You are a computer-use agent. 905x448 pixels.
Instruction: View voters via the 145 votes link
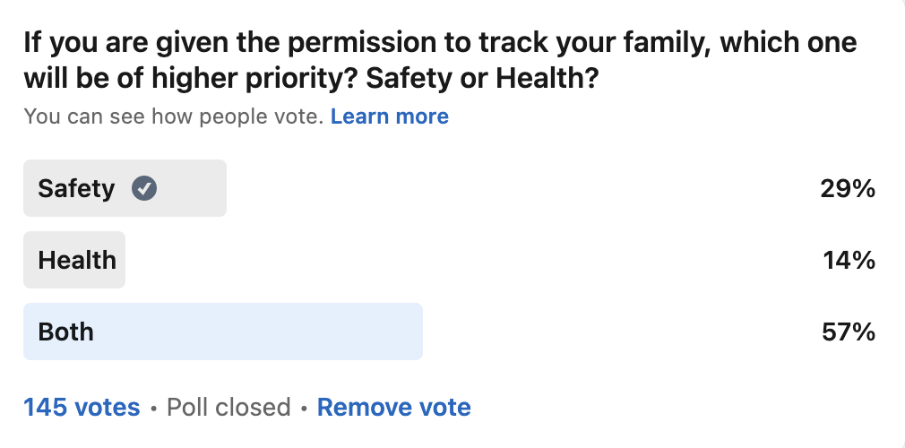(82, 408)
